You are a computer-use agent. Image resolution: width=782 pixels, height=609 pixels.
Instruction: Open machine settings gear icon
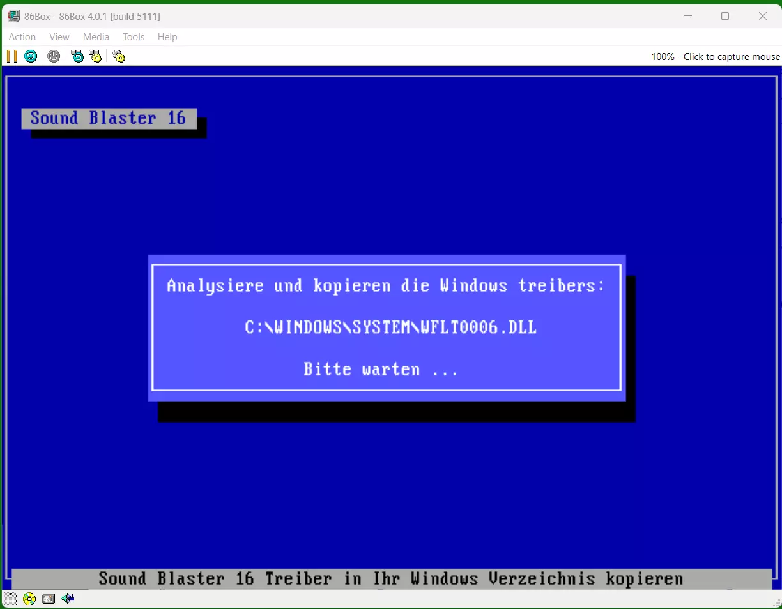119,56
